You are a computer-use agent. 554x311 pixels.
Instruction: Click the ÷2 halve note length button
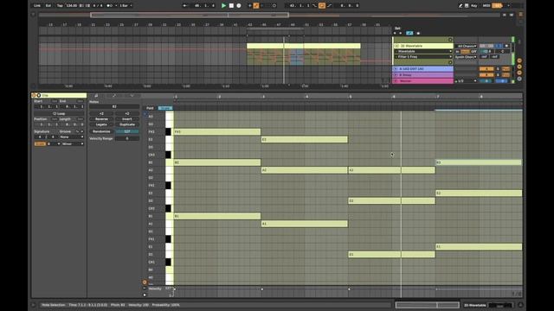click(x=101, y=113)
